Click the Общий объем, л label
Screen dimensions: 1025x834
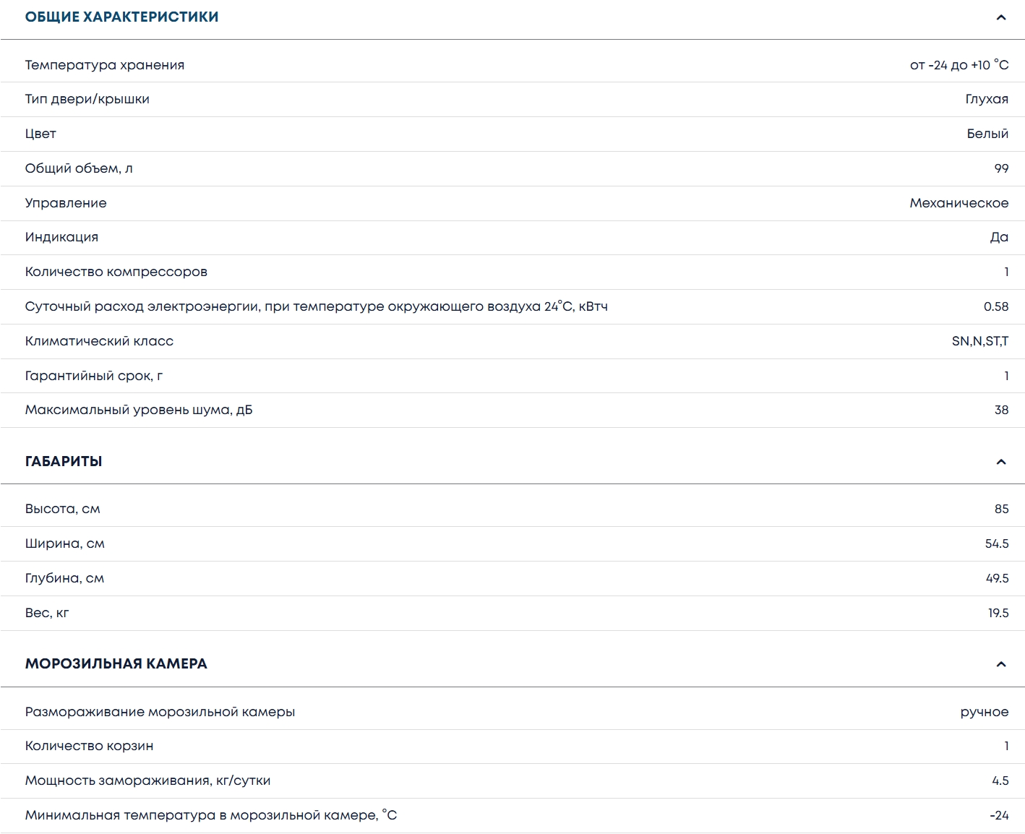(79, 168)
